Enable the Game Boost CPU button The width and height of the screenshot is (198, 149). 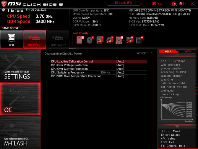(12, 39)
